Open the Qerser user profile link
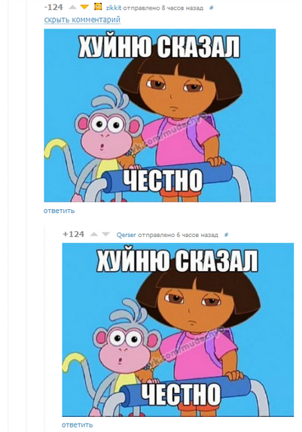This screenshot has height=432, width=302. [126, 235]
